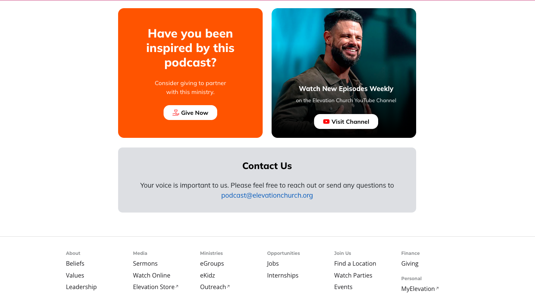The height and width of the screenshot is (295, 535).
Task: Select Find a Location link
Action: (355, 263)
